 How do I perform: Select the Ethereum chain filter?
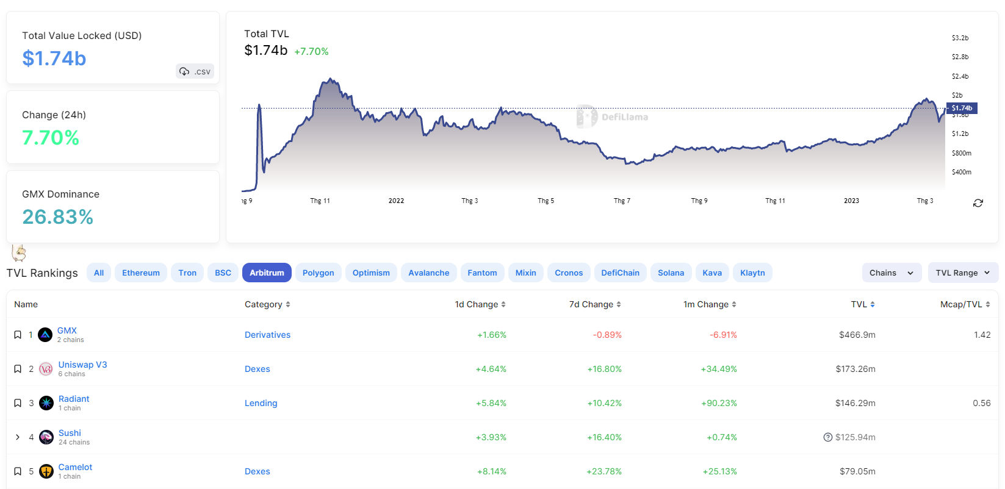coord(141,273)
